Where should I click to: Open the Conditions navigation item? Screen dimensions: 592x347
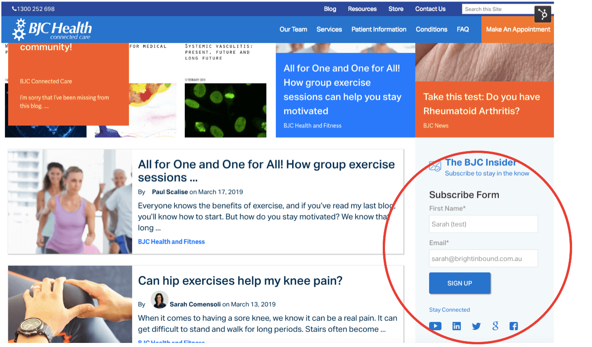tap(432, 29)
